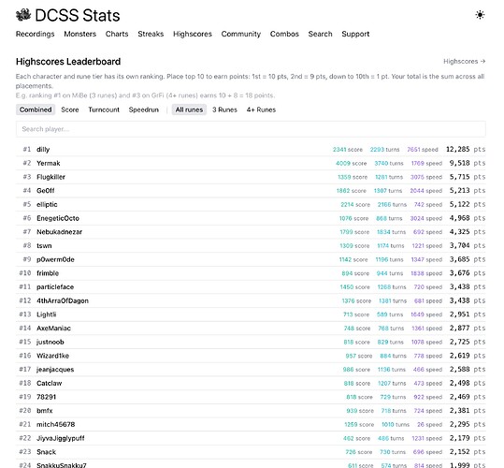Toggle the light/dark theme sun icon

(x=480, y=15)
